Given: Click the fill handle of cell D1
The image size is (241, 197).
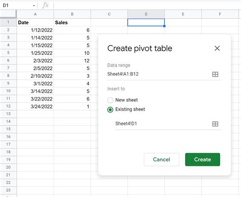Looking at the screenshot, I should (x=164, y=26).
